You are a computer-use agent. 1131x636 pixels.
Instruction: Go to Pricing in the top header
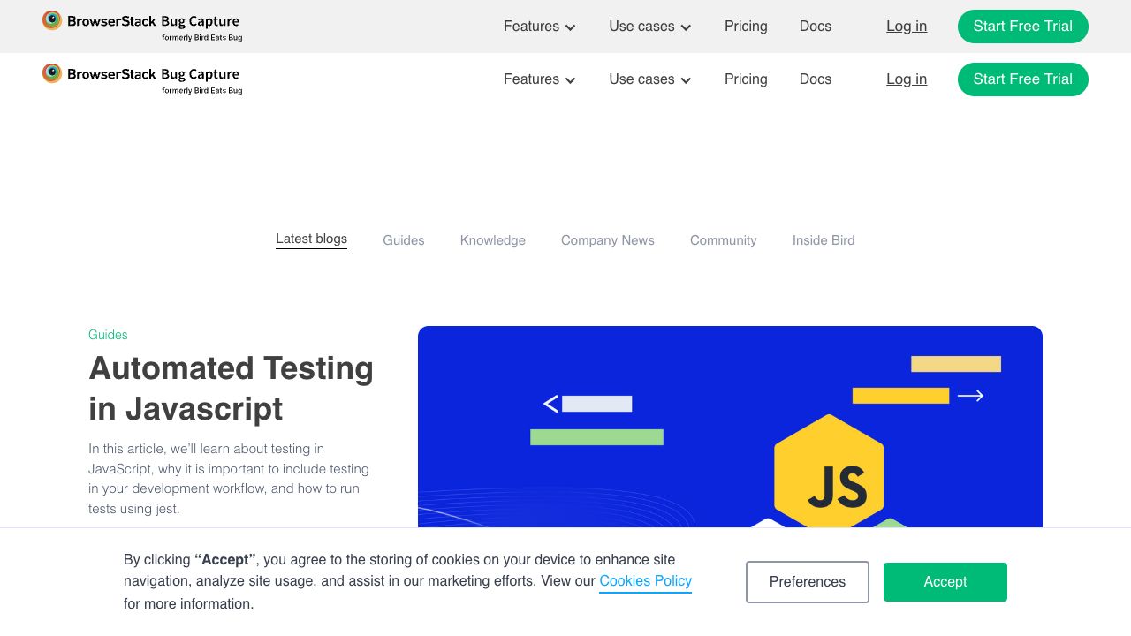[746, 26]
